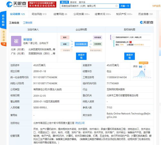Click the 有限责任公司(外国法人独资) company type
Viewport: 161px width, 145px height.
pyautogui.click(x=48, y=89)
